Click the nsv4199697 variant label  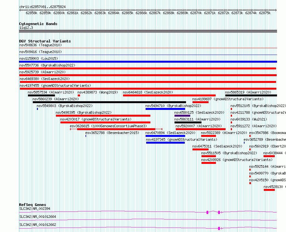tap(228, 99)
